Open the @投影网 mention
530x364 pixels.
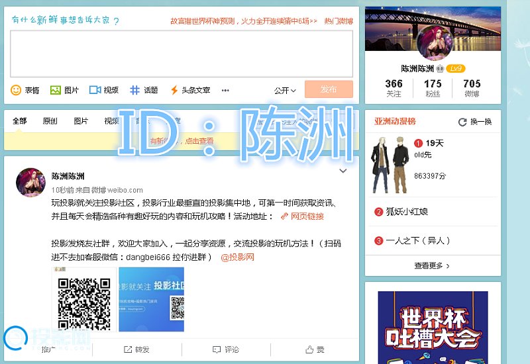click(x=237, y=257)
